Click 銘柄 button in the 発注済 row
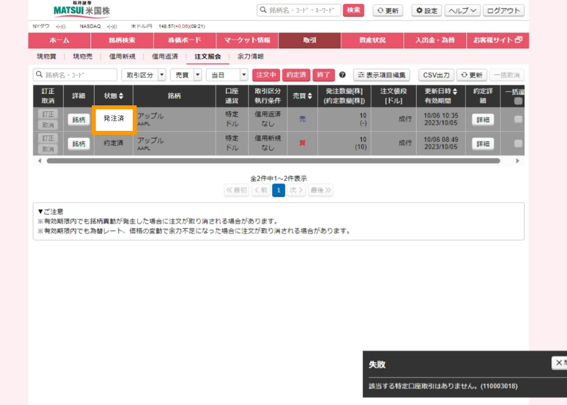567x405 pixels. (x=78, y=120)
